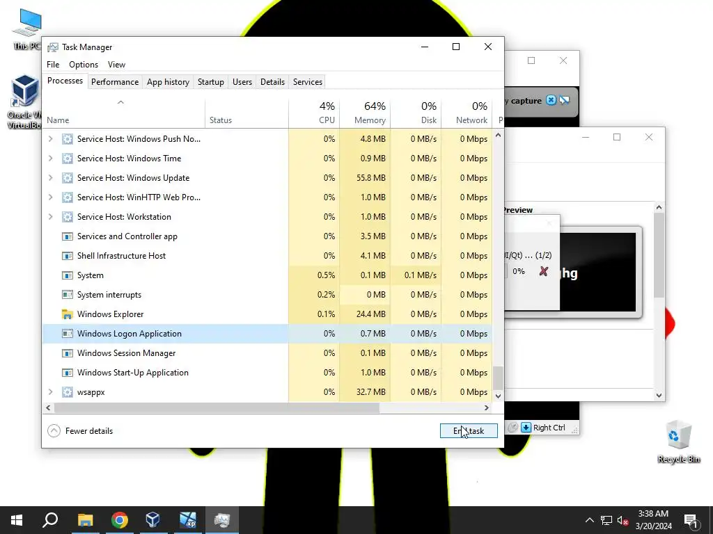Click process list scroll down arrow
Image resolution: width=713 pixels, height=534 pixels.
coord(498,396)
